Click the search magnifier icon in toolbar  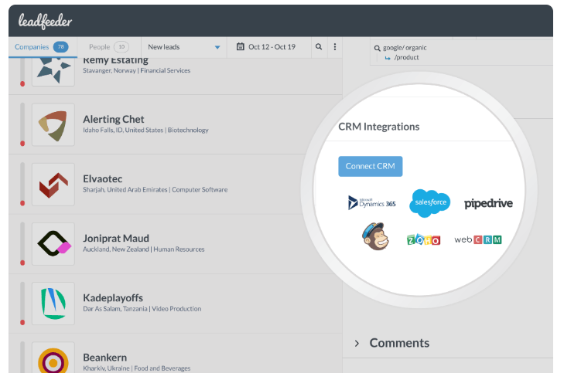pyautogui.click(x=319, y=46)
